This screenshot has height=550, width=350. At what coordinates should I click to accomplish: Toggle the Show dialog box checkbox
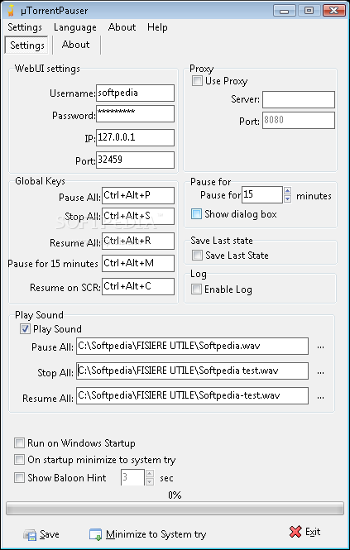coord(197,214)
